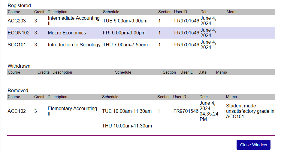Click the Removed table Date header
The image size is (281, 152).
tap(204, 97)
